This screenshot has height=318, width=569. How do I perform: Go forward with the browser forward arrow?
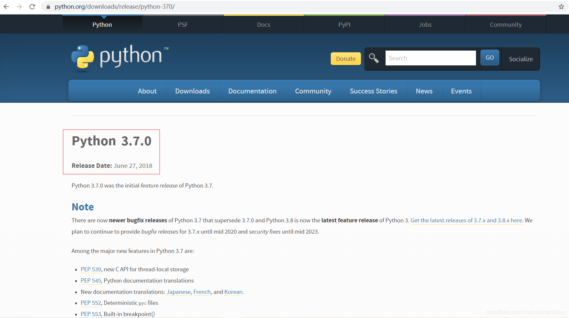[19, 6]
